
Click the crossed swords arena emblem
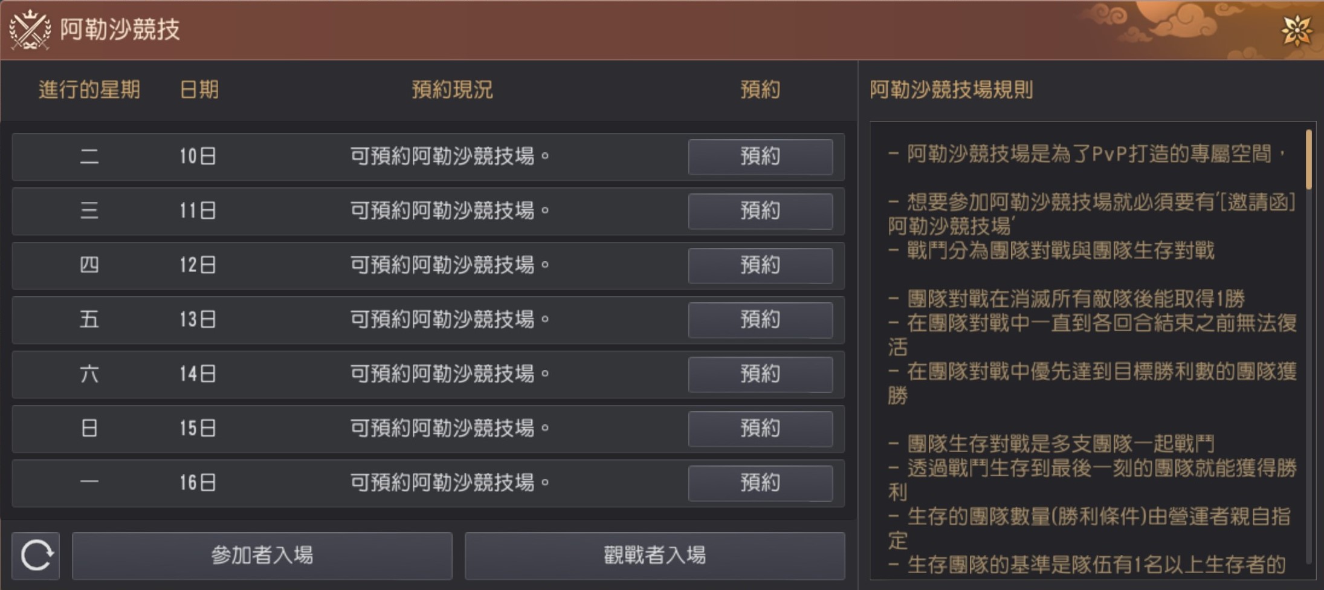[30, 30]
